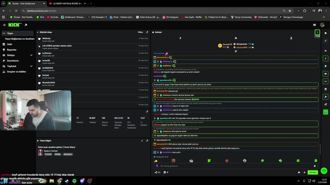
Task: Click the chat bubble icon beside settings gear
Action: pos(299,172)
